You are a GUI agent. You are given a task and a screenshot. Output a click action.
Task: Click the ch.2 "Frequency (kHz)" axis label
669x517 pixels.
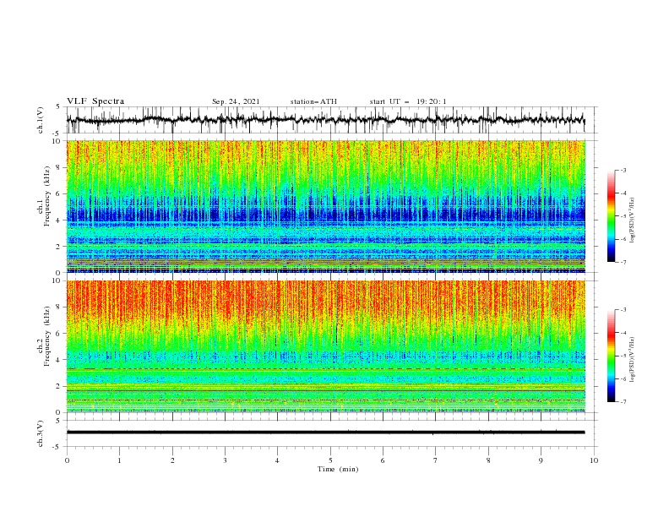click(47, 336)
